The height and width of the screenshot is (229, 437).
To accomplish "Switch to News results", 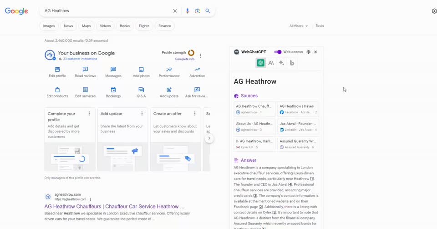I will point(68,26).
